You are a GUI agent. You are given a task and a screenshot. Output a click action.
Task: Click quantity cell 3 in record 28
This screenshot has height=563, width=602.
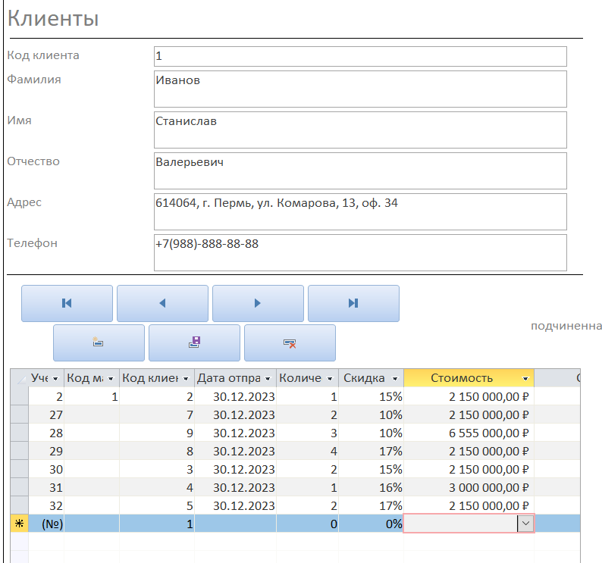(308, 433)
